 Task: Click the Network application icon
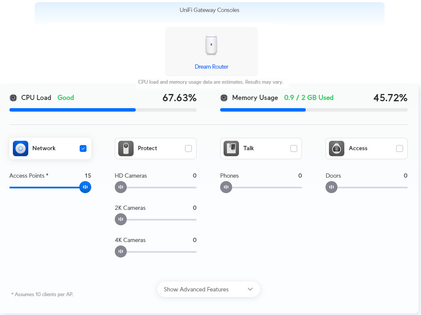click(x=21, y=148)
